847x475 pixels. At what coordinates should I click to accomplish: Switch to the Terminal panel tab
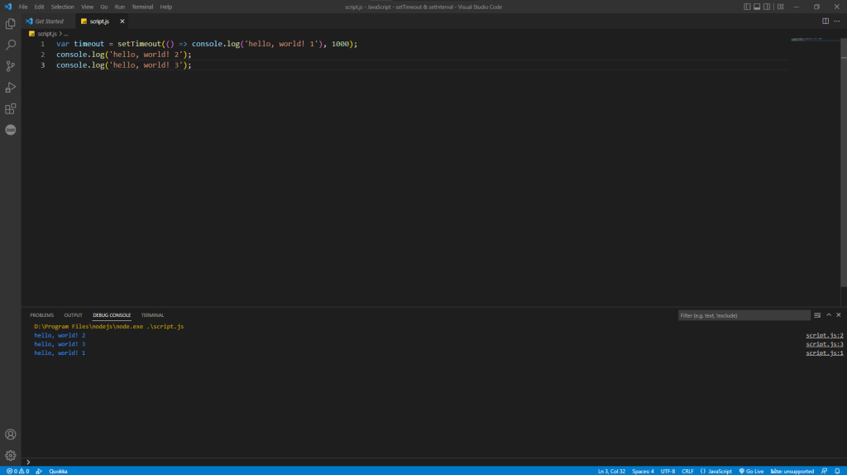[152, 315]
